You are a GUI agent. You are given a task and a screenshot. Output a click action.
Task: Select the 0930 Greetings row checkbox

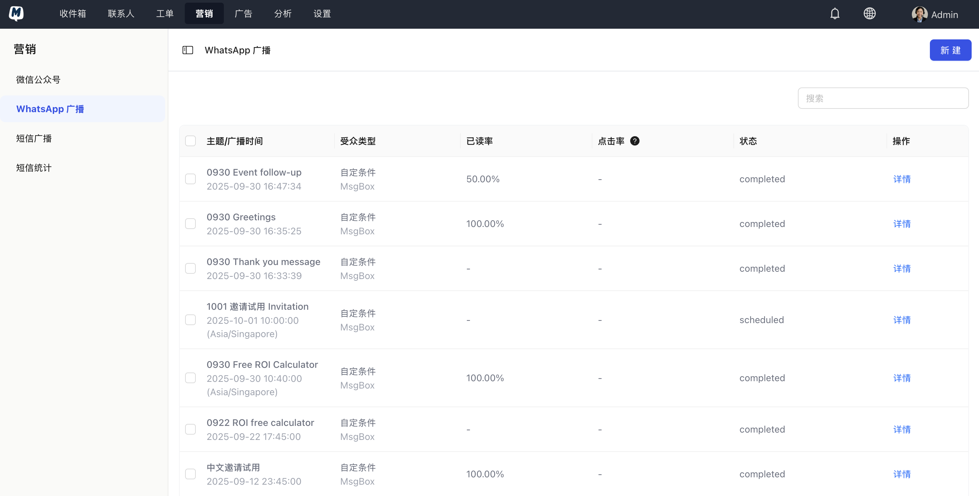[x=190, y=224]
